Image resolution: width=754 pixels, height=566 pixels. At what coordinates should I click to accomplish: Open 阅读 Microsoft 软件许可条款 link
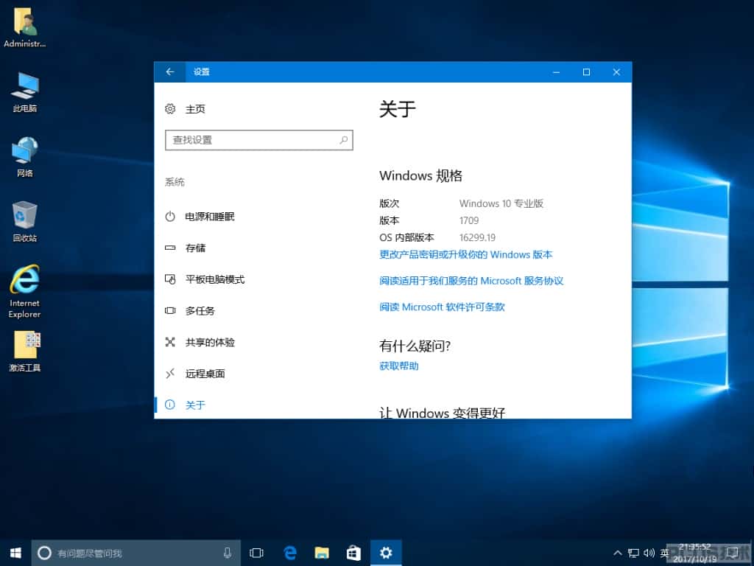[442, 307]
